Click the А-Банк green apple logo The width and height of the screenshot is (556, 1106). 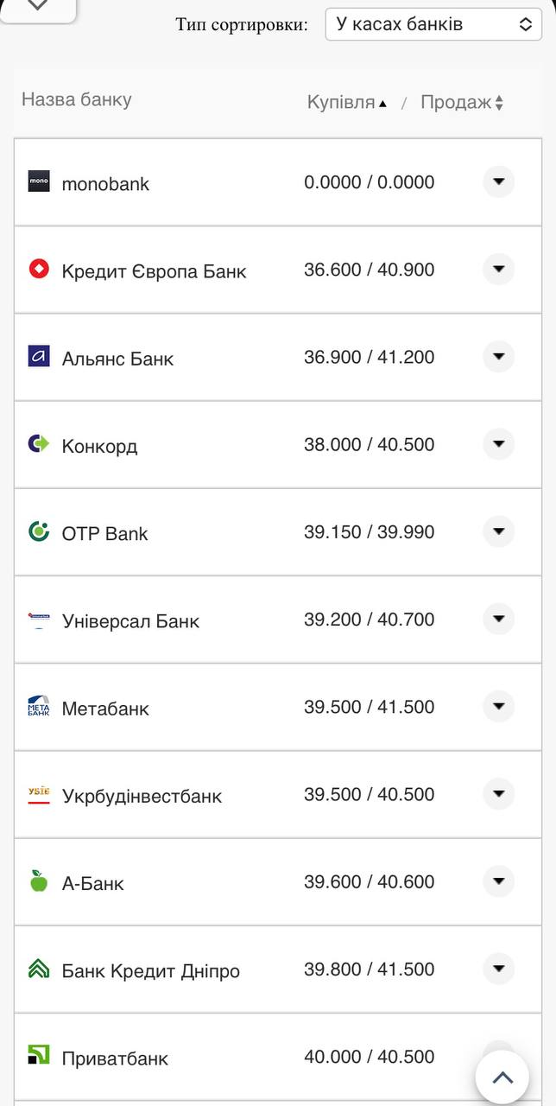point(39,881)
